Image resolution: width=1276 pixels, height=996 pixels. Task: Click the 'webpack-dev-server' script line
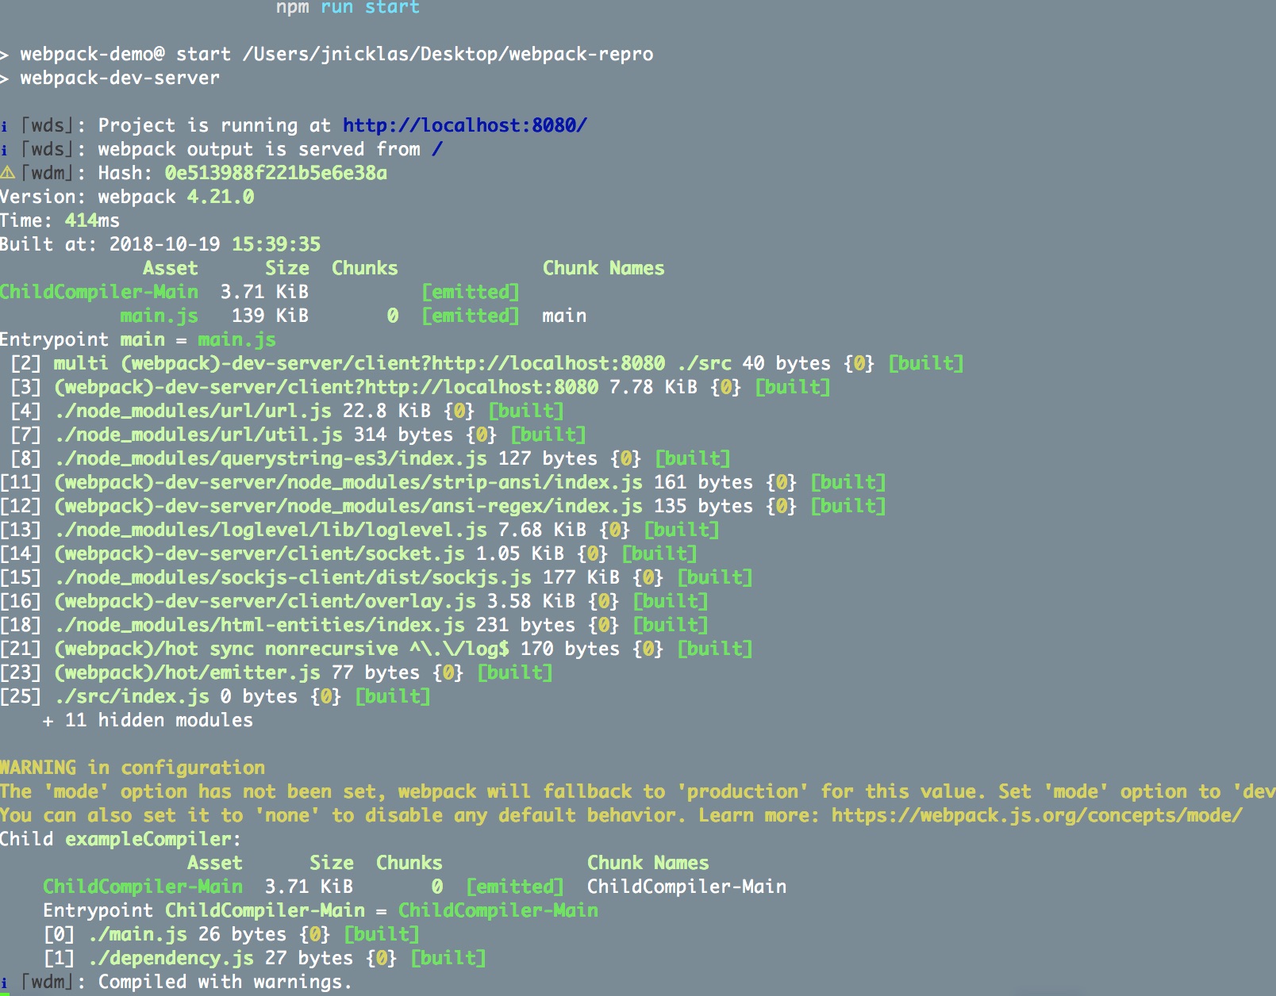[x=120, y=78]
